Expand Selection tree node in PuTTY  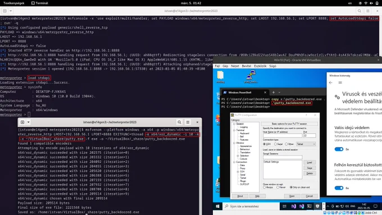238,155
